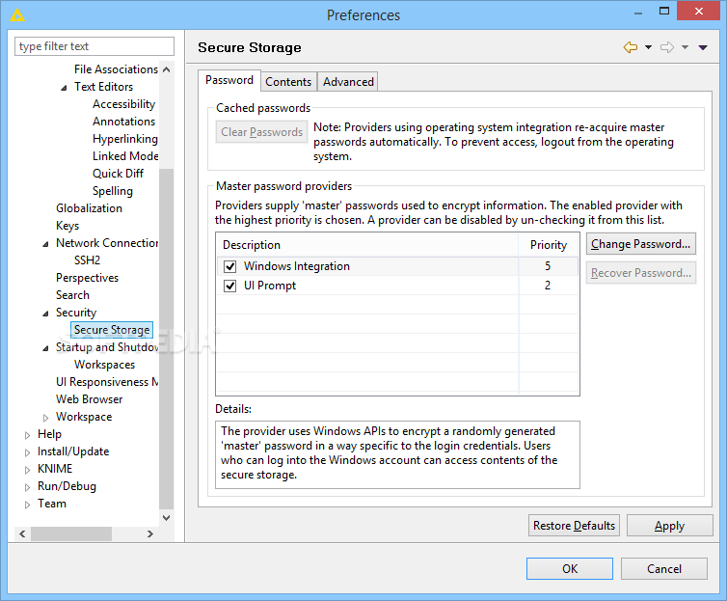
Task: Select Perspectives in the tree
Action: 87,278
